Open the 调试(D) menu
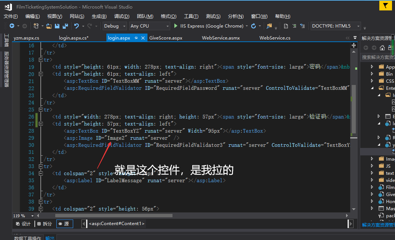The image size is (395, 240). [122, 16]
